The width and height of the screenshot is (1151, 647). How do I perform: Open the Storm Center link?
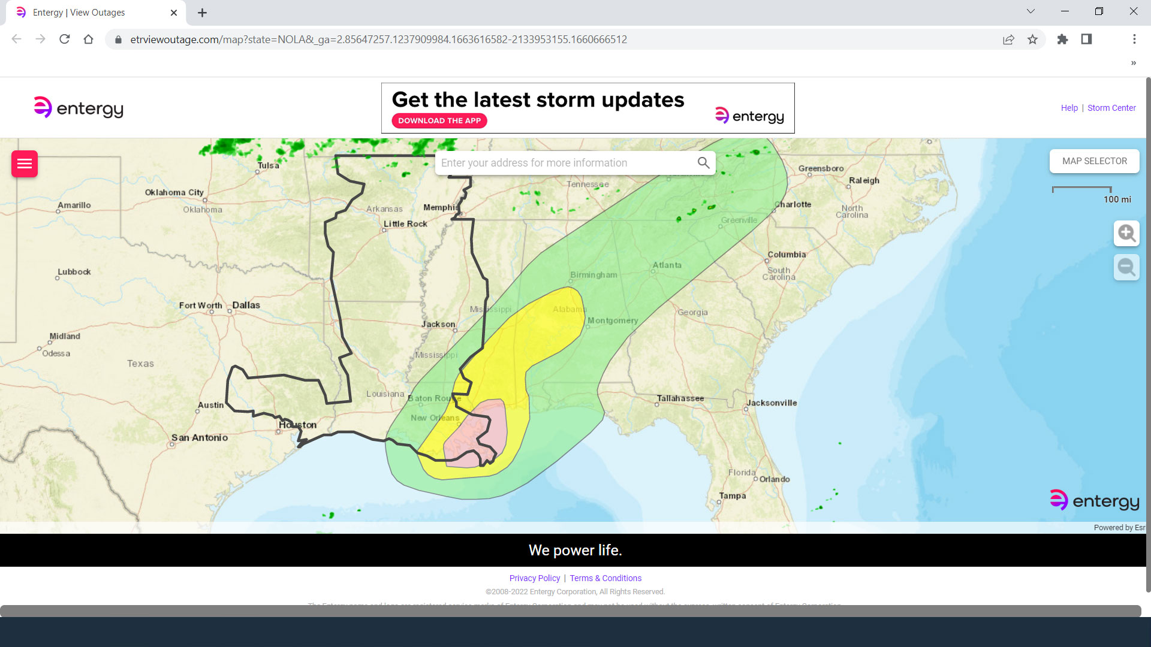click(1111, 108)
